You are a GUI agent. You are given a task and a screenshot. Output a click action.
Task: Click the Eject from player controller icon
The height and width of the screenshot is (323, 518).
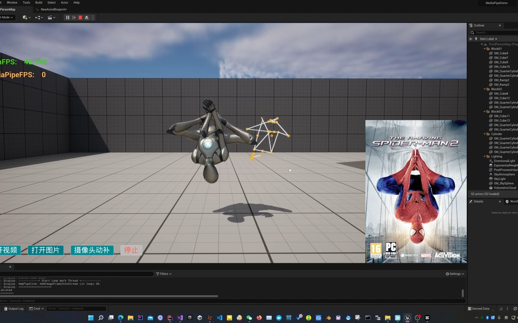pyautogui.click(x=87, y=18)
